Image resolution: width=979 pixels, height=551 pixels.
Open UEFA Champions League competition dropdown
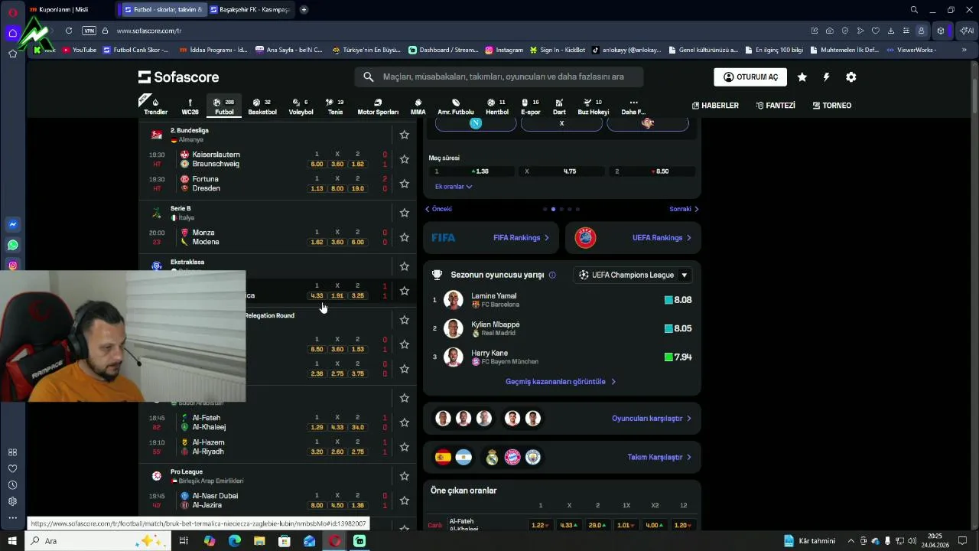point(633,275)
